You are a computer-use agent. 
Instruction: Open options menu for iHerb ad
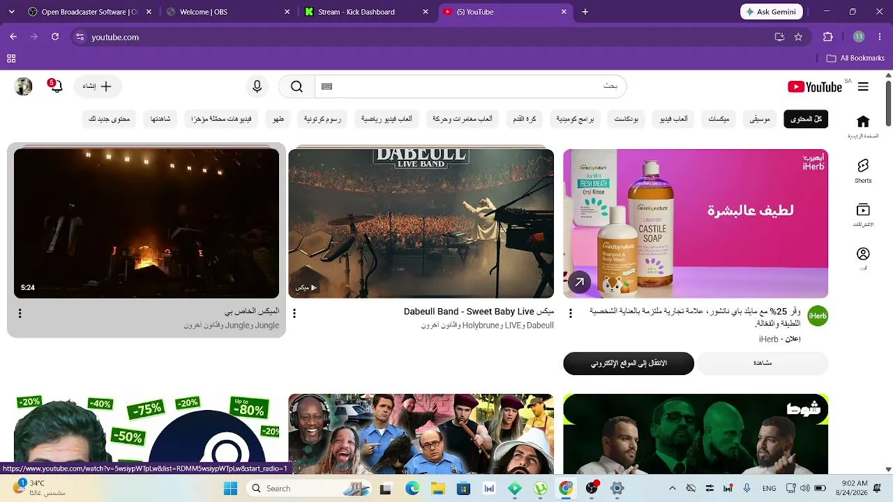coord(570,314)
